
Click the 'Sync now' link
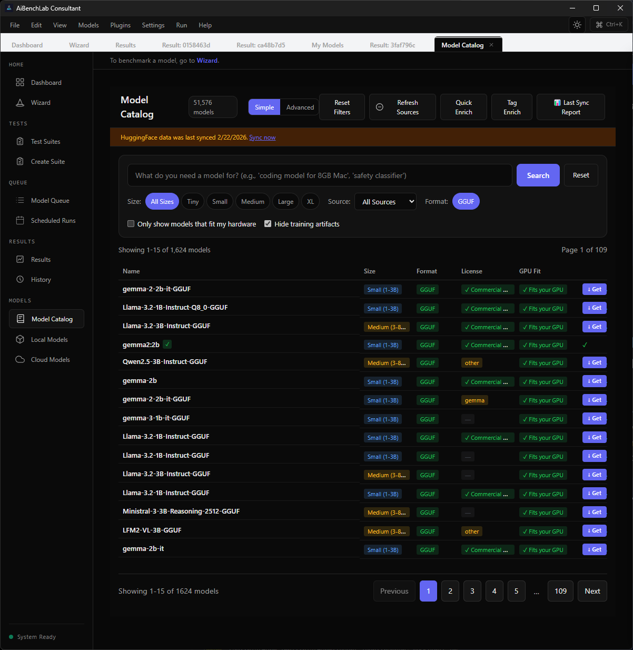[x=262, y=137]
